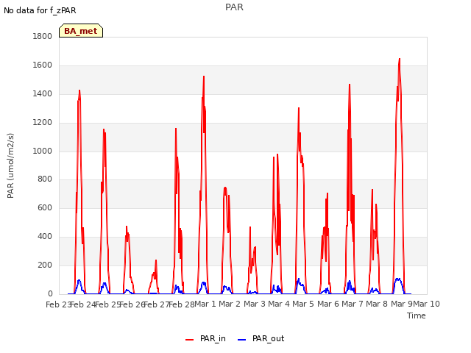The height and width of the screenshot is (353, 471).
Task: Toggle the PAR_in legend entry
Action: click(x=206, y=338)
